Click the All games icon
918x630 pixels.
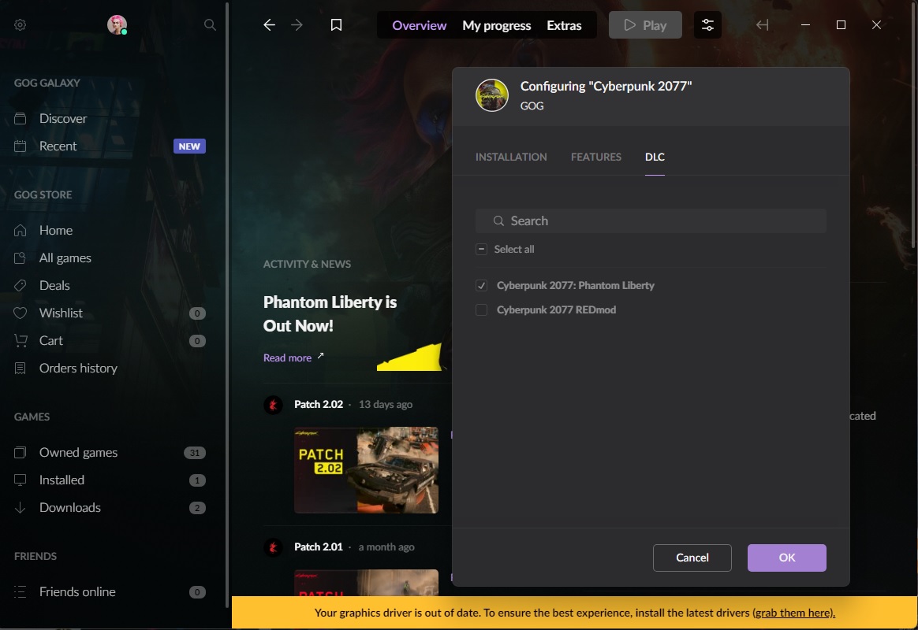20,258
